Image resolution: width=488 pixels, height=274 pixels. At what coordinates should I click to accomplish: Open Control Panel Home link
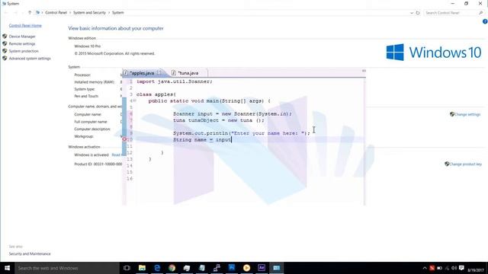[25, 25]
